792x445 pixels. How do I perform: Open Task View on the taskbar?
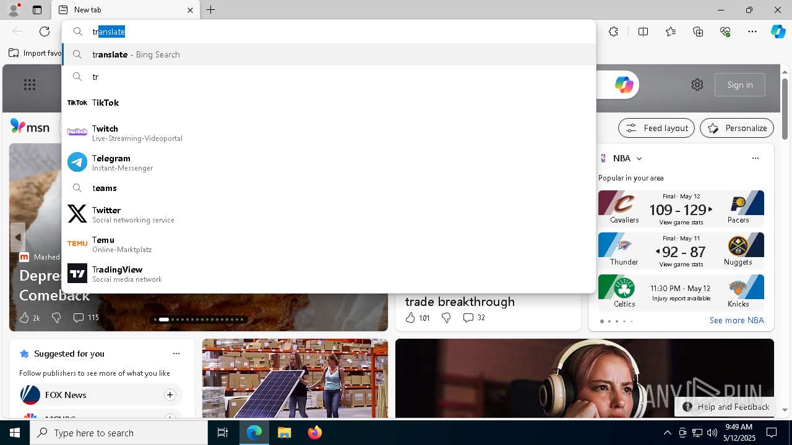pyautogui.click(x=223, y=433)
